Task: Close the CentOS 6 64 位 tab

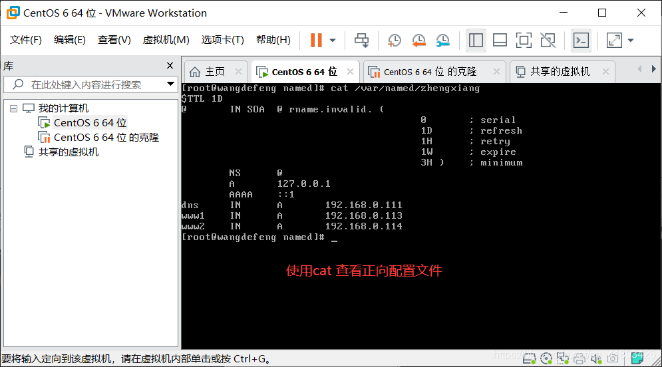Action: point(350,72)
